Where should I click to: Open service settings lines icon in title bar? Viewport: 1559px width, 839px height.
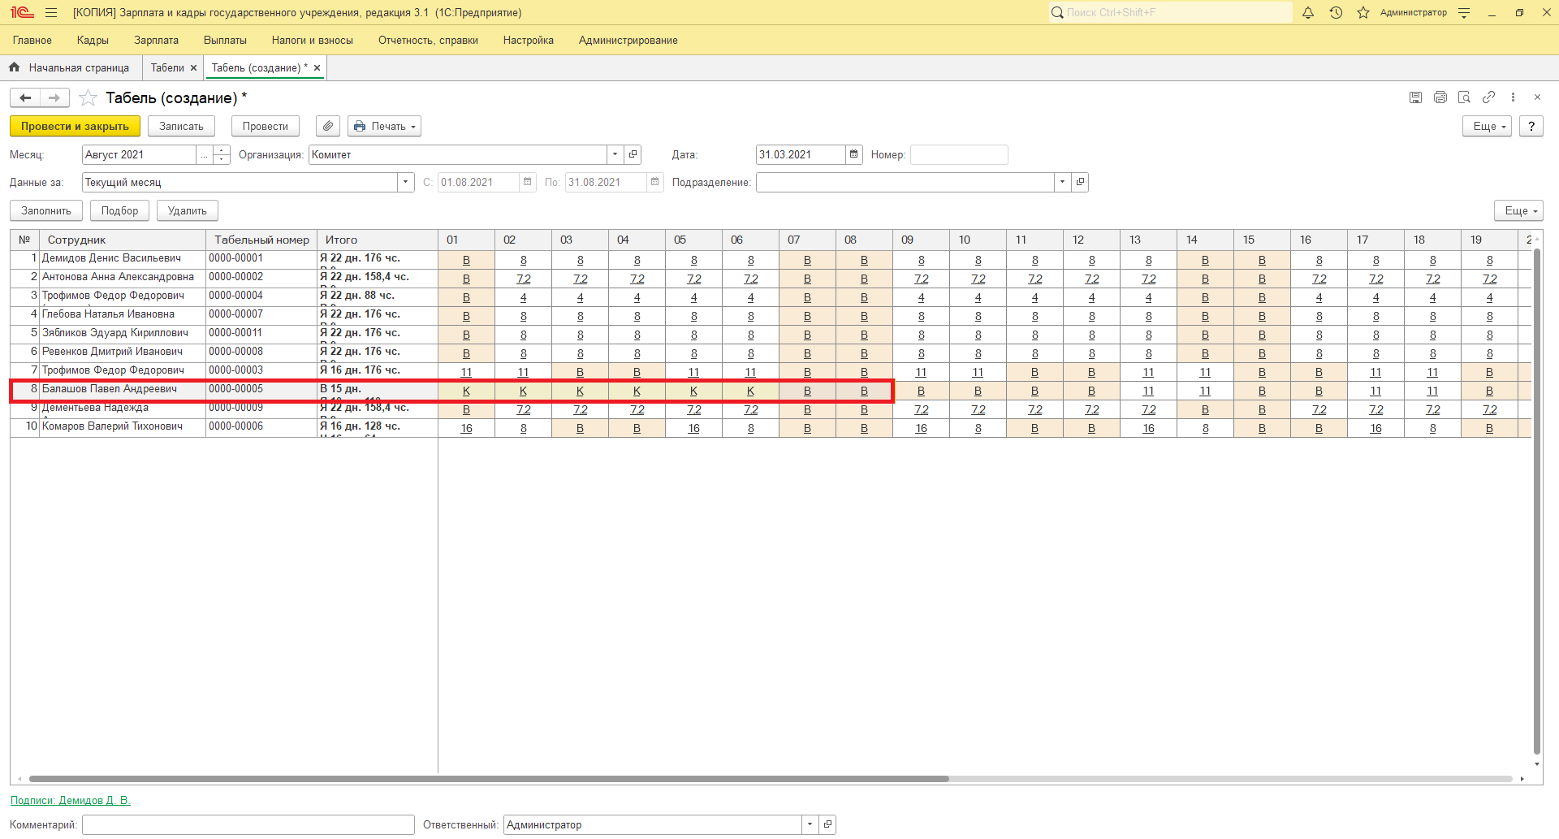[1464, 13]
